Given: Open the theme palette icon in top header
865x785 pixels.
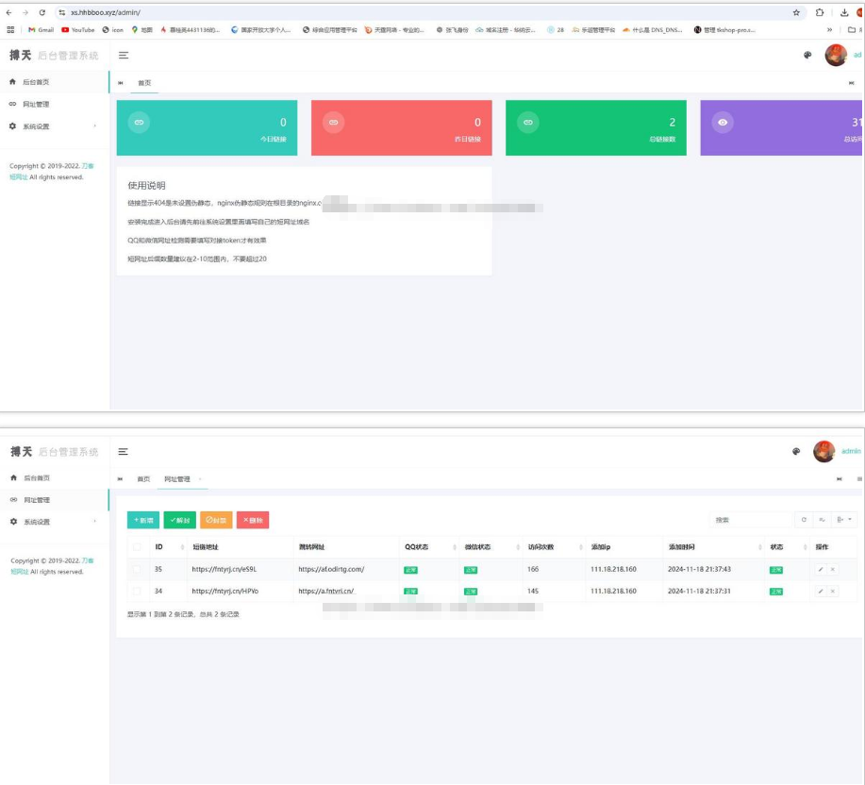Looking at the screenshot, I should [x=807, y=56].
